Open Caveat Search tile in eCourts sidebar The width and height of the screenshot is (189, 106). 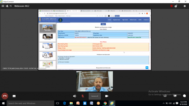pos(48,56)
